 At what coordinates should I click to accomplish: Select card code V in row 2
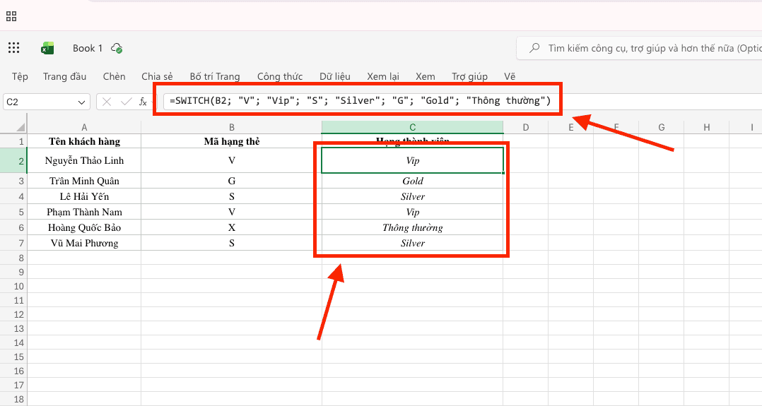(231, 161)
